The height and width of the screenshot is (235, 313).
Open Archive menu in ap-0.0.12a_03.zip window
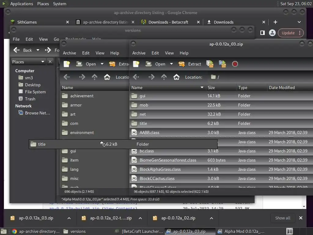point(139,53)
